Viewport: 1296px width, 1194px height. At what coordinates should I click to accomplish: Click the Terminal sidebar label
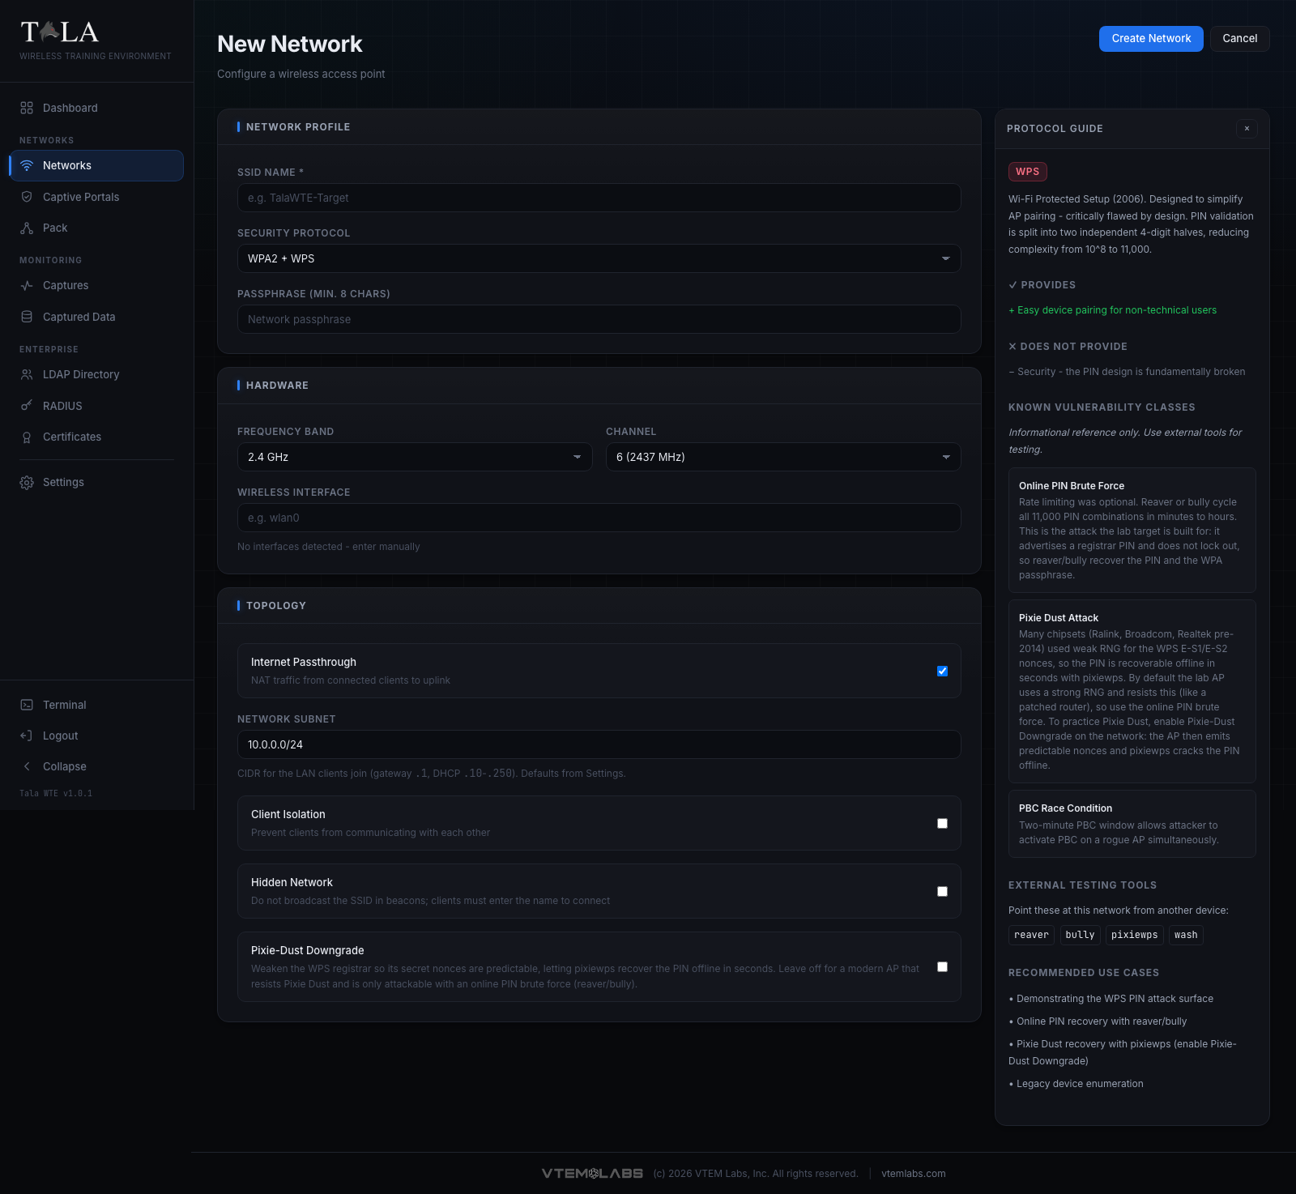click(x=65, y=705)
